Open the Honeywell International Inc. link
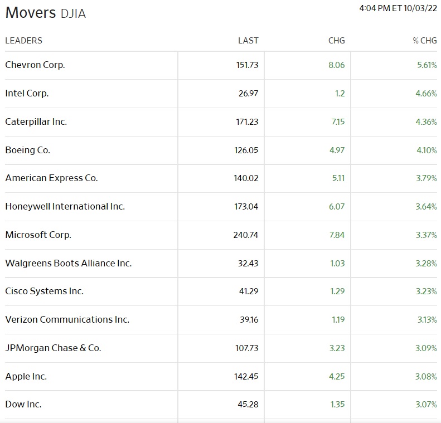Image resolution: width=441 pixels, height=423 pixels. (65, 206)
